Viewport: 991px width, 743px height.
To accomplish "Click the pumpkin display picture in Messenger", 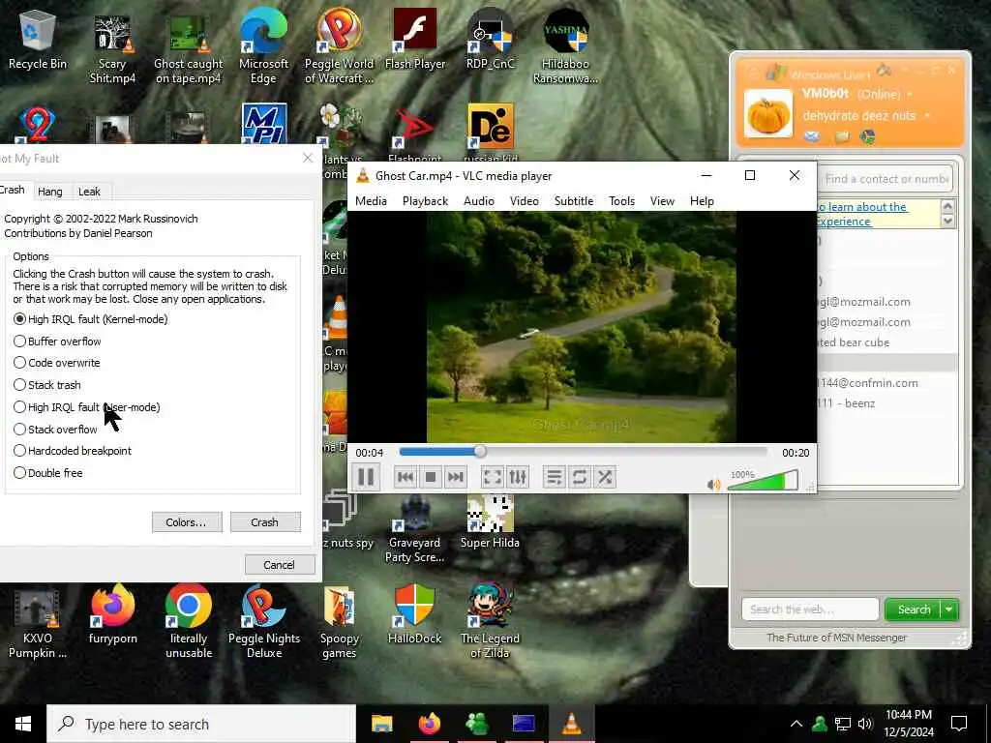I will point(767,114).
